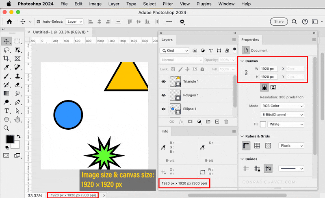Open the Filter menu
Viewport: 325px width, 198px height.
click(x=168, y=4)
